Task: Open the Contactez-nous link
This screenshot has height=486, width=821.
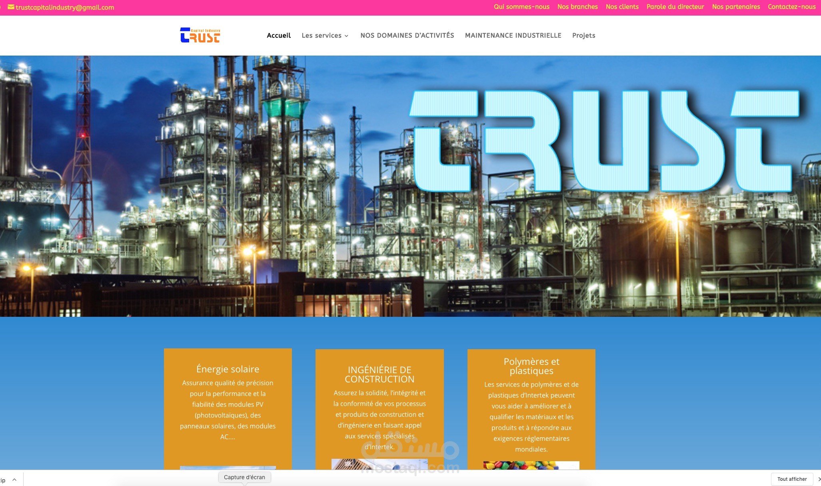Action: click(x=791, y=7)
